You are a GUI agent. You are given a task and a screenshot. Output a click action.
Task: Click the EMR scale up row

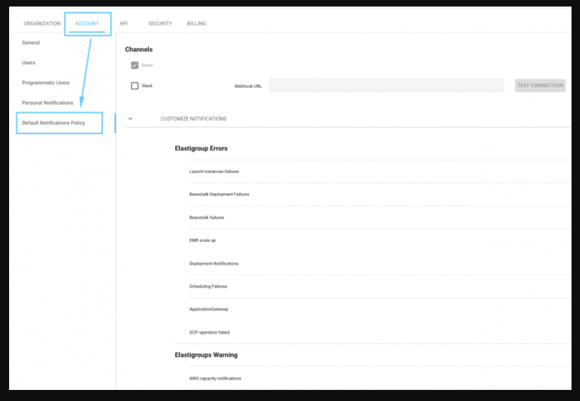pos(202,241)
